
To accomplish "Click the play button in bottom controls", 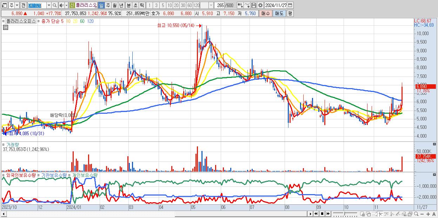I will [311, 214].
